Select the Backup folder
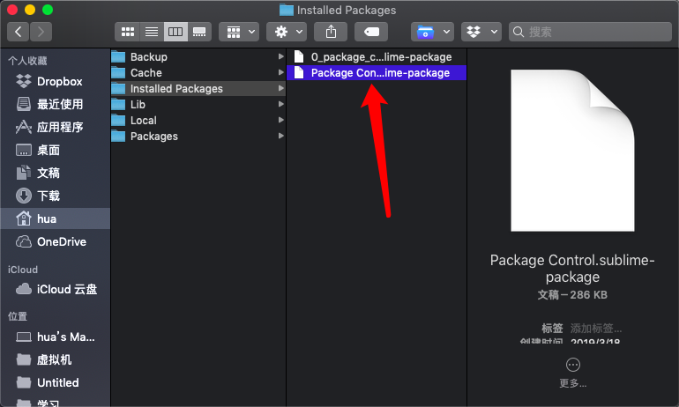 [198, 56]
